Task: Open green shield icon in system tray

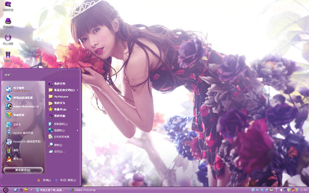Action: click(x=289, y=190)
